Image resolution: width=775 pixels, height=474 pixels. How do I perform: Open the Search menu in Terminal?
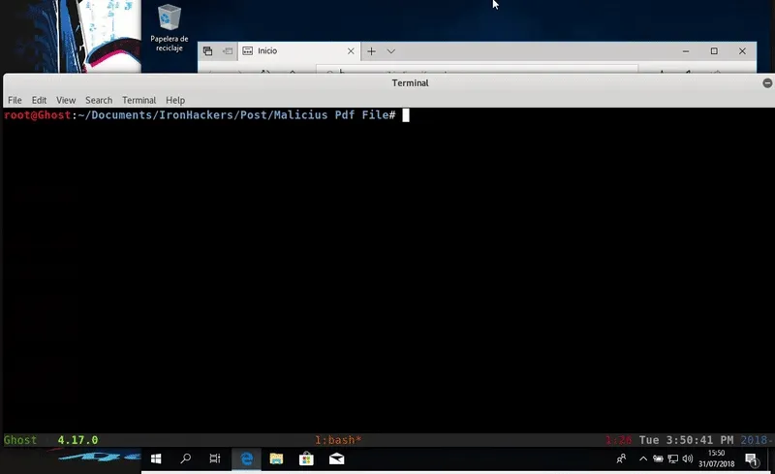coord(99,100)
